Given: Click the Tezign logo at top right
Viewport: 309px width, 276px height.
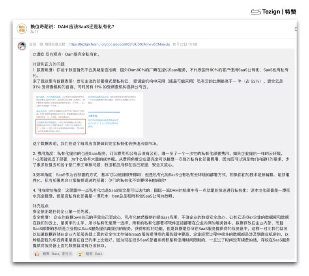Looking at the screenshot, I should point(273,11).
